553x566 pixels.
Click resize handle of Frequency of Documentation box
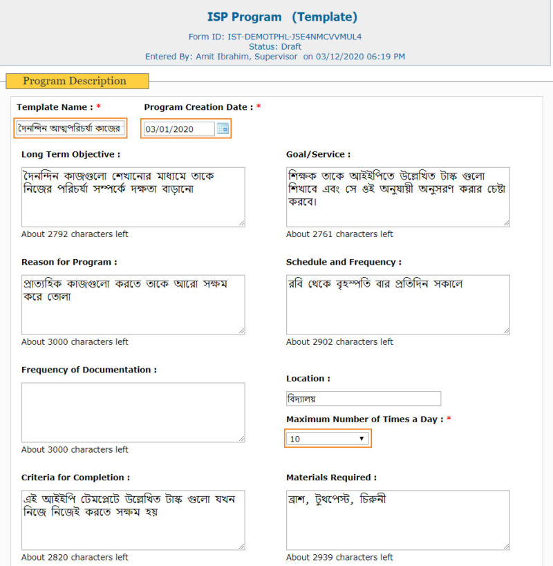tap(241, 439)
